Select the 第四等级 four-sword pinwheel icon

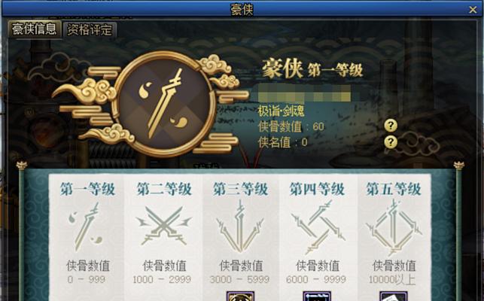[x=318, y=227]
